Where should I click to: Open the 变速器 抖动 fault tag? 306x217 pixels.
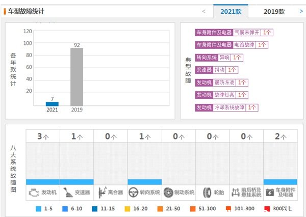(x=218, y=70)
